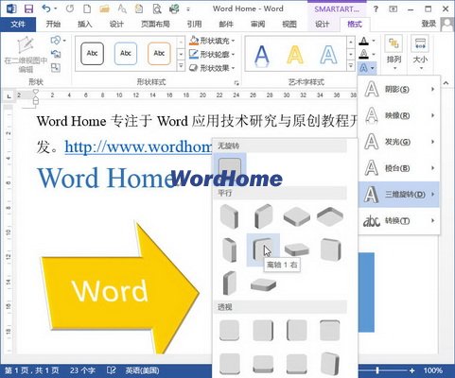The width and height of the screenshot is (455, 378).
Task: Click 在二维视图中编辑 button
Action: (26, 56)
